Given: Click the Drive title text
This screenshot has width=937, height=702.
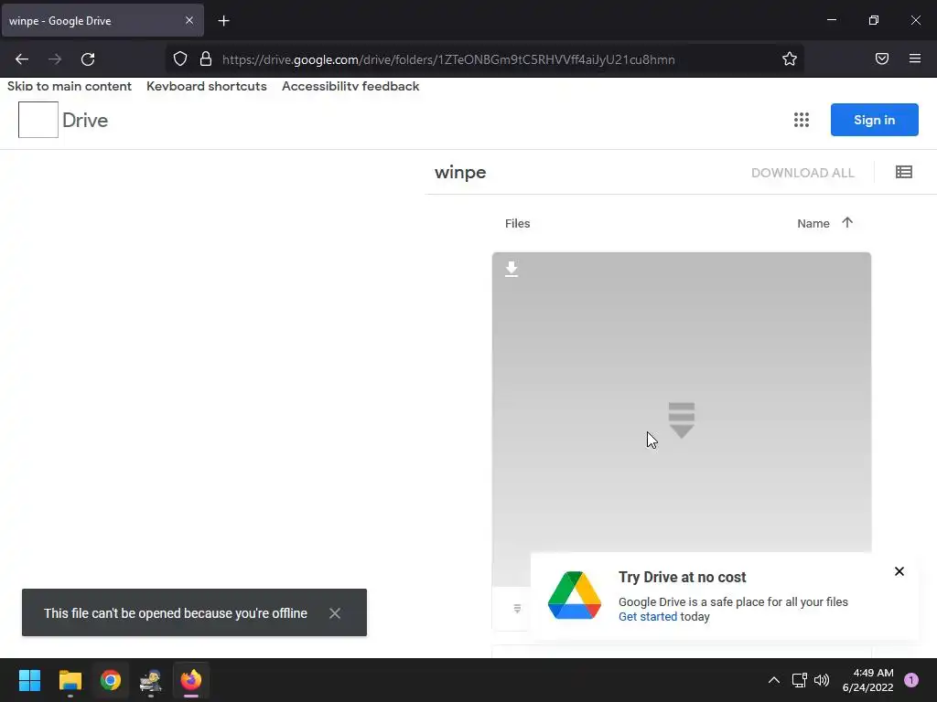Looking at the screenshot, I should click(85, 120).
